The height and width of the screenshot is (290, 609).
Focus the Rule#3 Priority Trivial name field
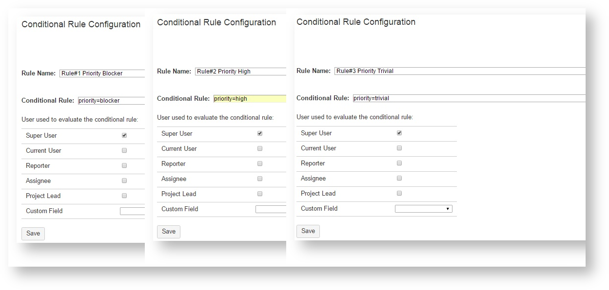click(x=459, y=71)
